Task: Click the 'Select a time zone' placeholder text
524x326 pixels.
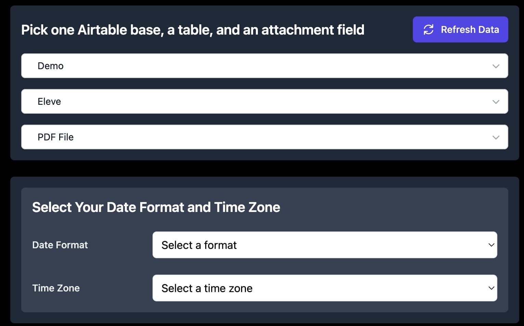Action: pos(207,288)
